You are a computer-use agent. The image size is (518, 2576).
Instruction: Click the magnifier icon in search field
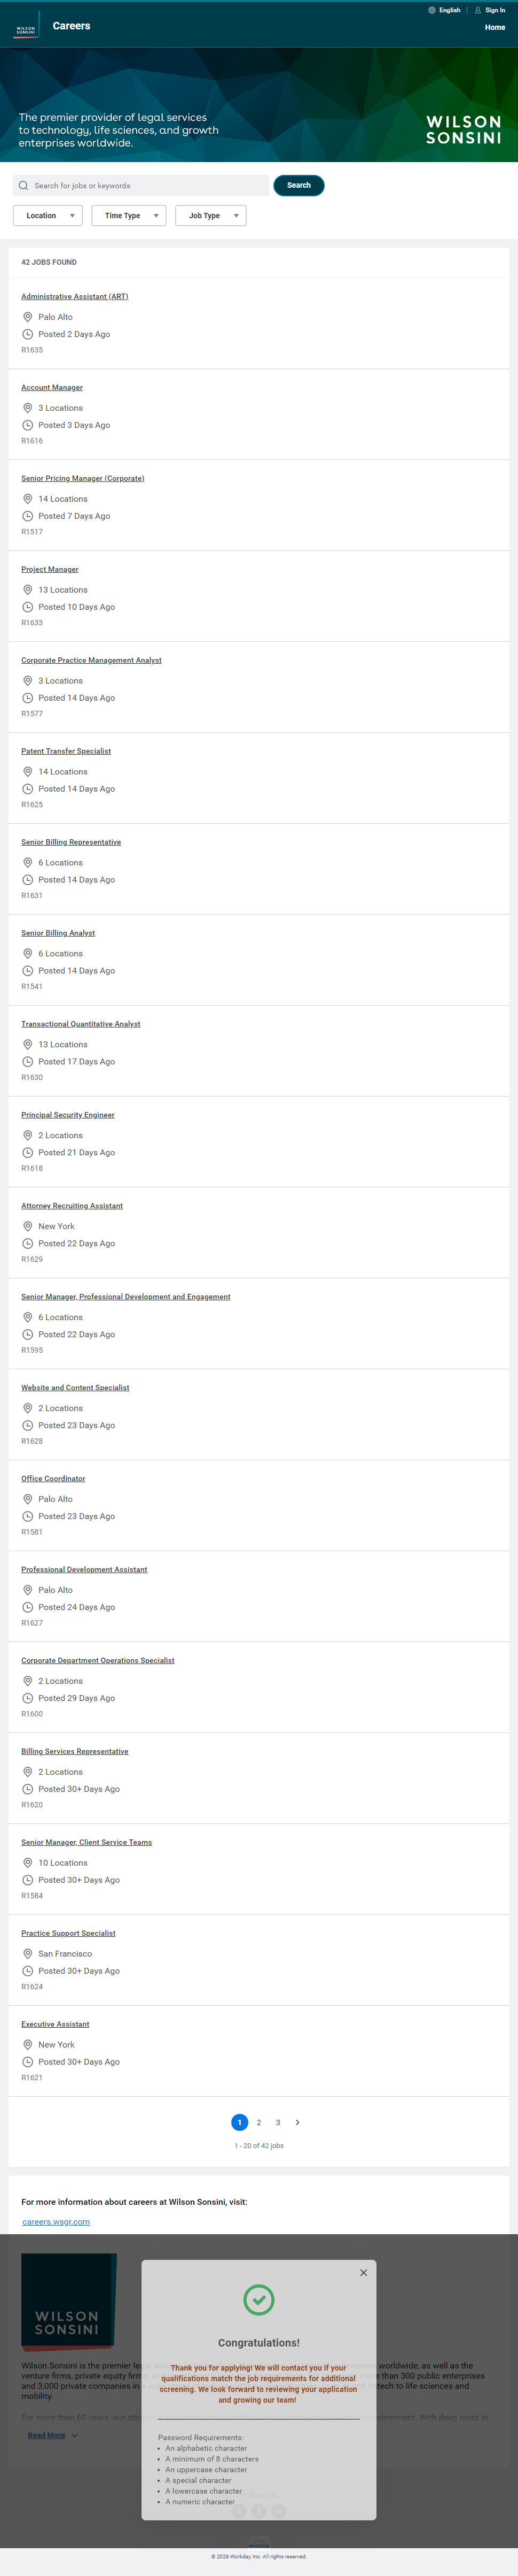point(24,186)
